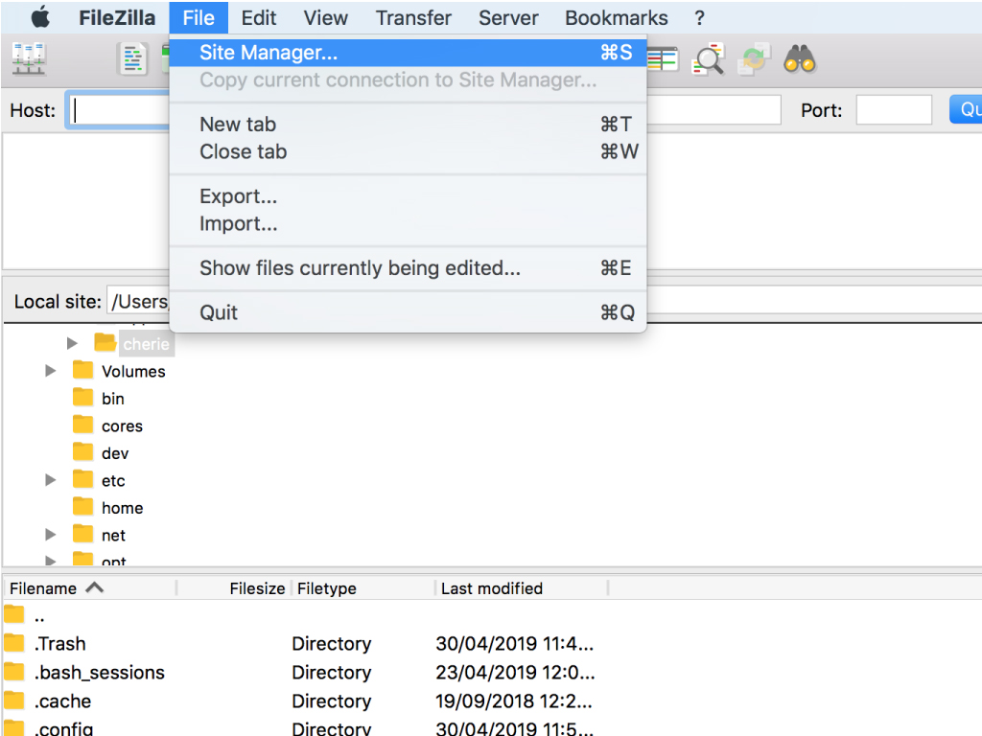Click the Quickconnect button
The height and width of the screenshot is (736, 982).
click(966, 109)
